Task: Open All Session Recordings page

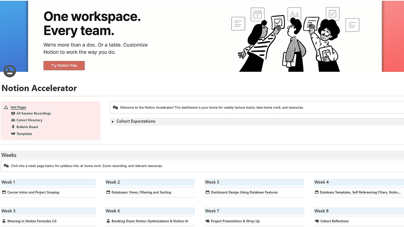Action: pyautogui.click(x=34, y=113)
